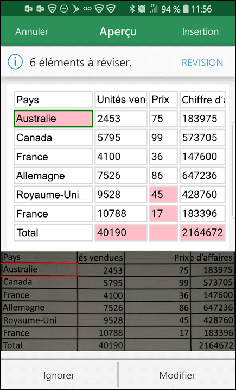Tap the battery icon in status bar
This screenshot has width=236, height=390.
click(186, 9)
